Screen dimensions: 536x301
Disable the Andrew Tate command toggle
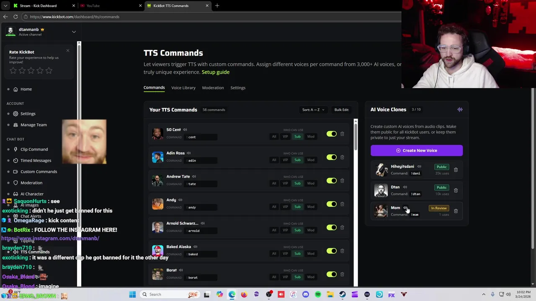[x=332, y=181]
